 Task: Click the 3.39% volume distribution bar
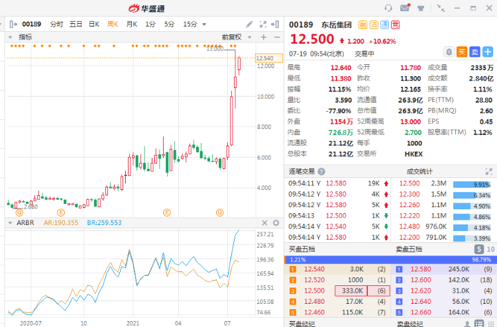(472, 238)
